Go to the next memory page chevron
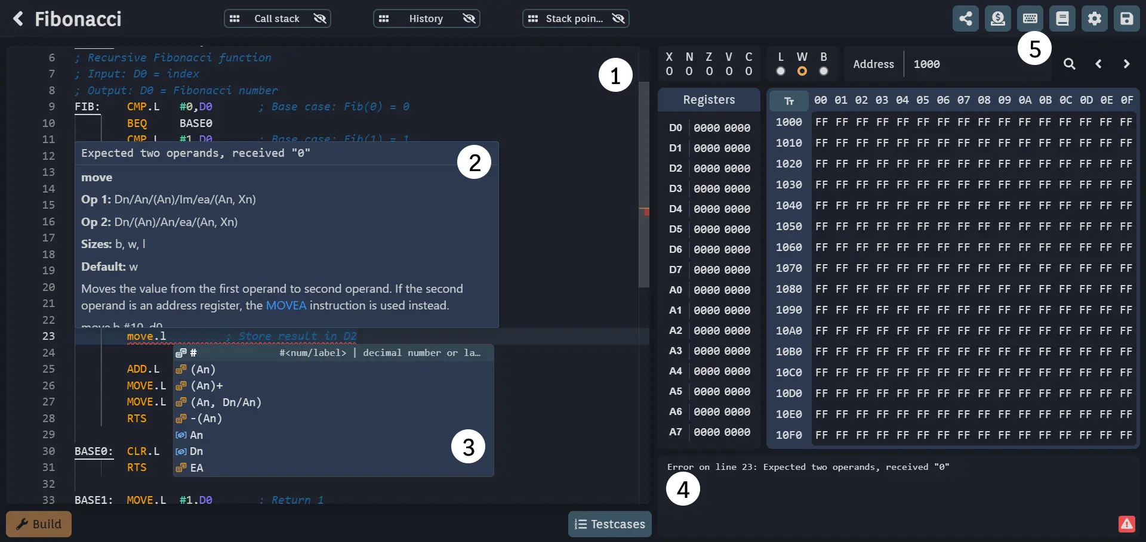This screenshot has width=1146, height=542. tap(1127, 64)
